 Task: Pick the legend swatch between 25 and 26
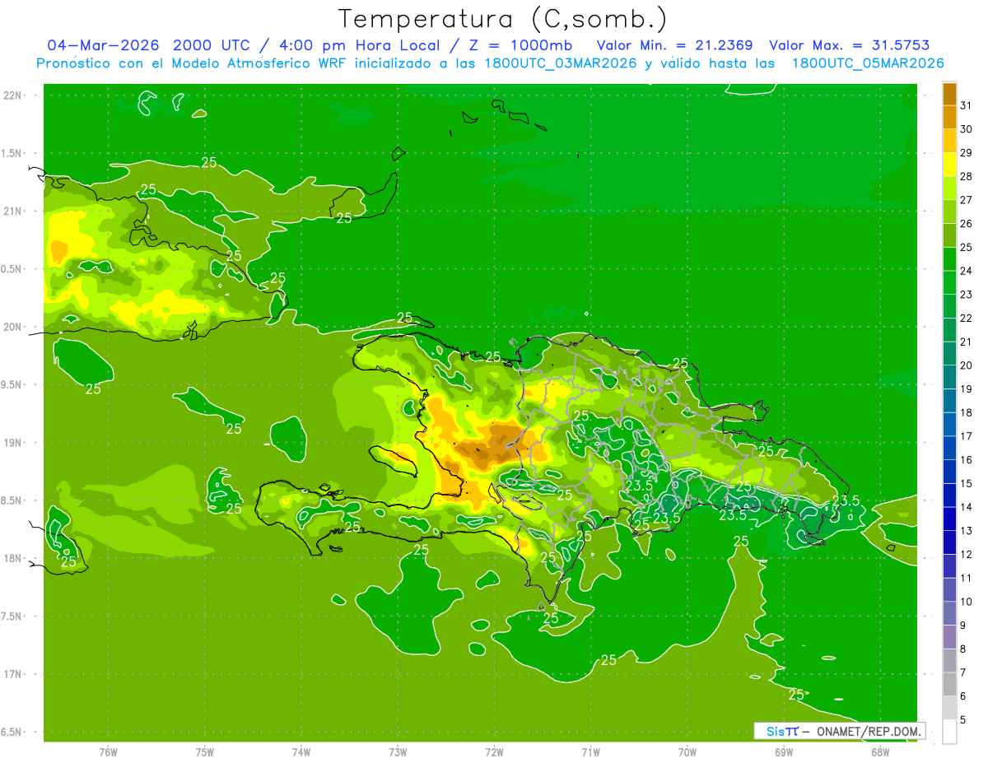[949, 235]
